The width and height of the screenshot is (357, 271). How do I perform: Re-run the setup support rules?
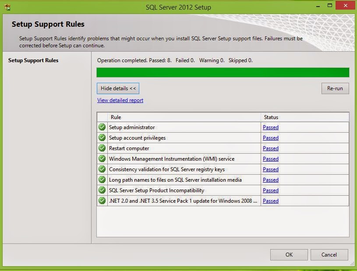(335, 88)
